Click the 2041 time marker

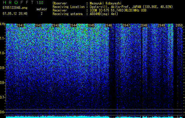20,25
